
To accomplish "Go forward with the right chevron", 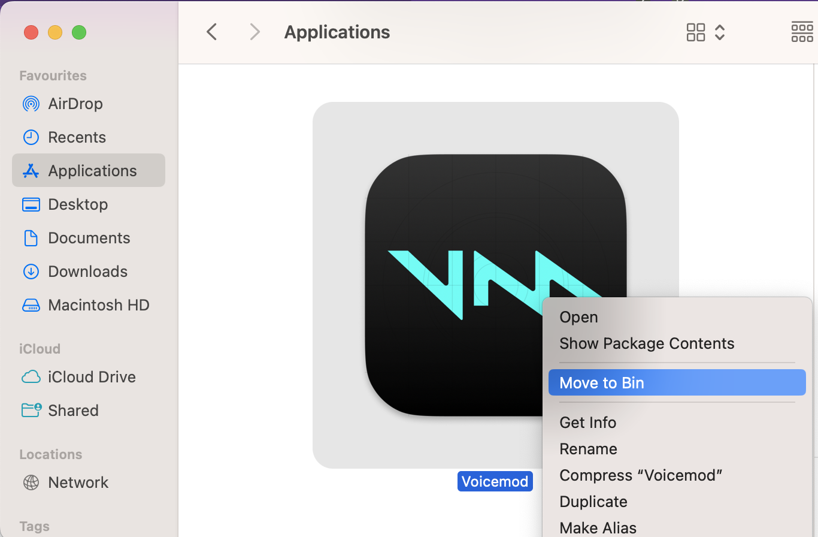I will (255, 32).
